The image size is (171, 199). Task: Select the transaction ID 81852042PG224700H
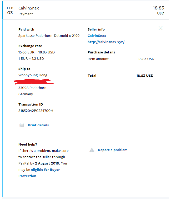click(36, 111)
